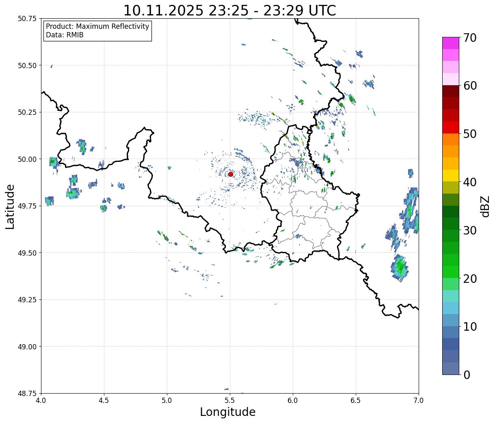Pick the yellow colorbar swatch above 40
The height and width of the screenshot is (422, 495).
coord(451,176)
